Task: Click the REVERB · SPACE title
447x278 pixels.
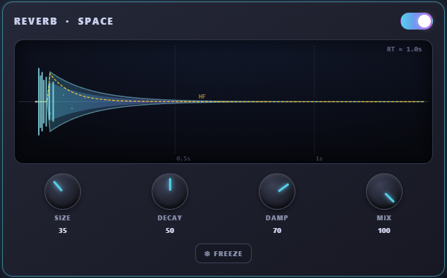Action: 64,21
